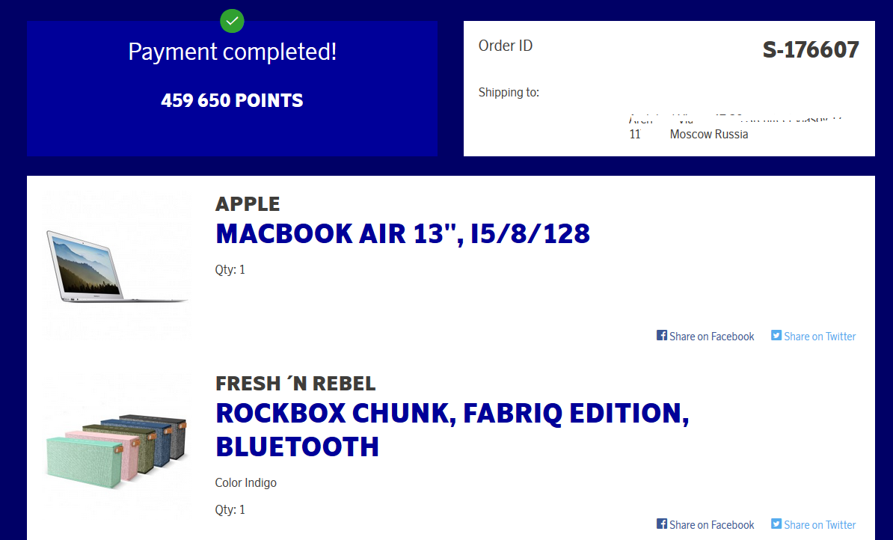Click Twitter bird icon in Rockbox Chunk row
Viewport: 893px width, 540px height.
pyautogui.click(x=776, y=524)
